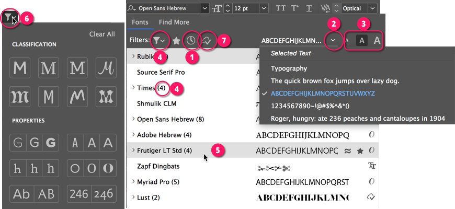Choose Typography sample option
Viewport: 455px width, 209px height.
coord(289,68)
